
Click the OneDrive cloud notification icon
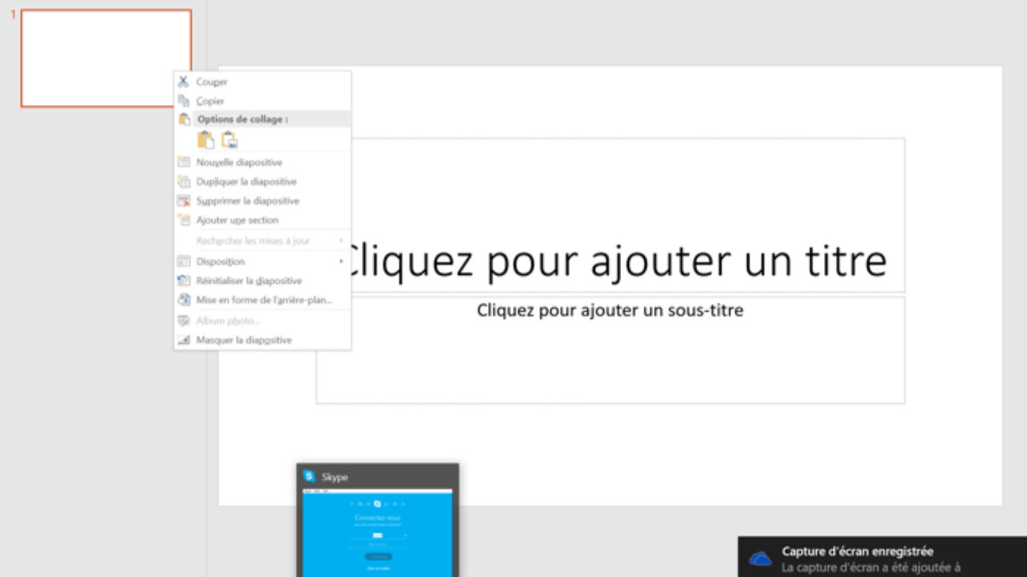[760, 559]
